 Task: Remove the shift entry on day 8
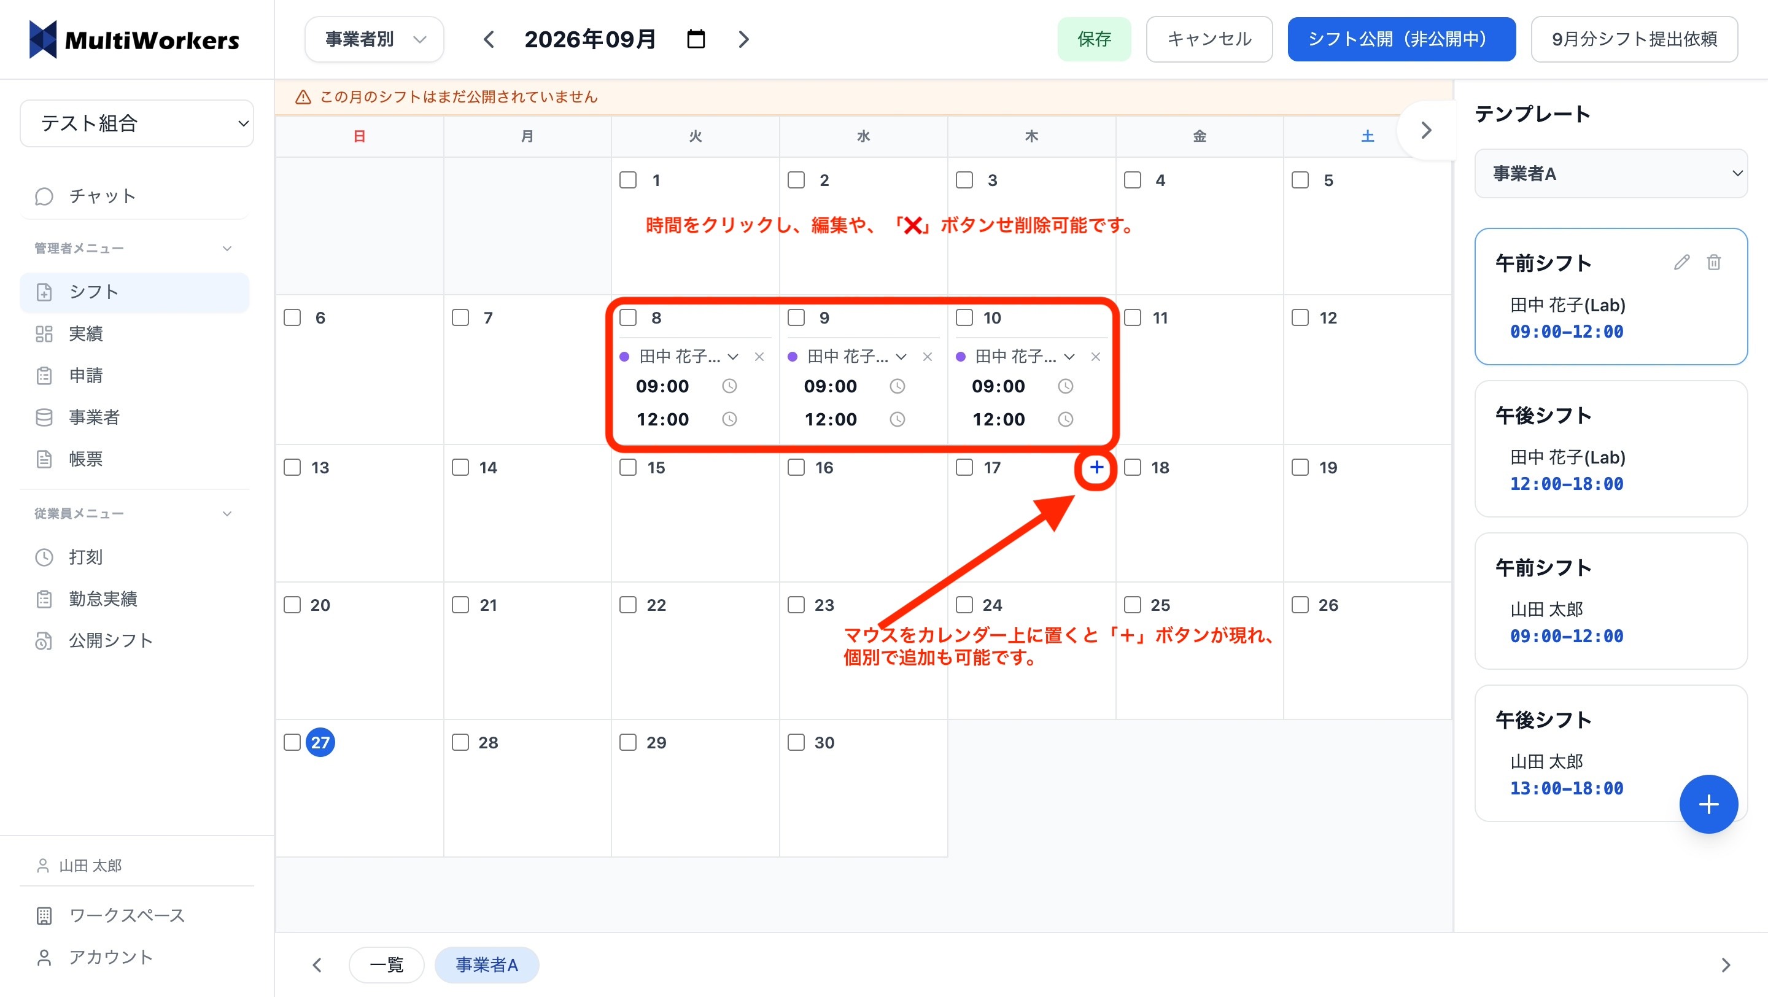tap(759, 356)
